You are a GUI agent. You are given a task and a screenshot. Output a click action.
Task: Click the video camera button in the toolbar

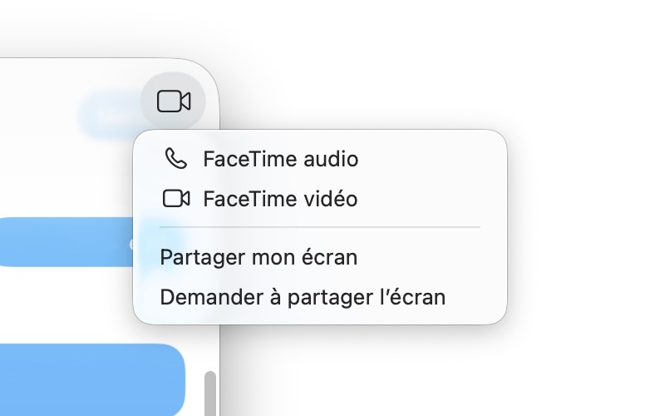(174, 102)
